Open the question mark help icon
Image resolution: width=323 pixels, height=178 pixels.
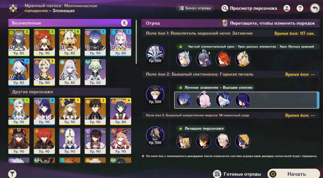point(300,8)
